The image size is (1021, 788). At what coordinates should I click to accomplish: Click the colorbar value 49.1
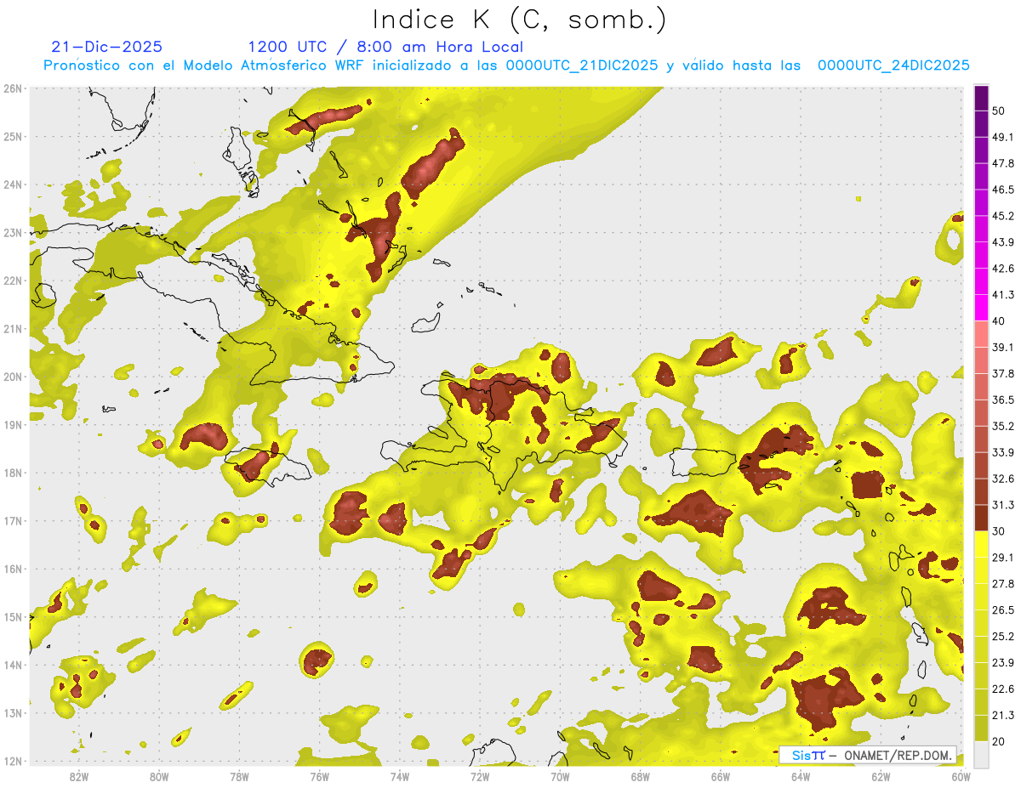(1003, 137)
